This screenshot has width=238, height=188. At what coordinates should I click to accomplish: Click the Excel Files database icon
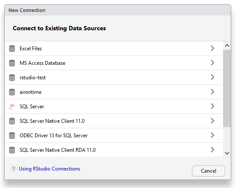pyautogui.click(x=12, y=49)
